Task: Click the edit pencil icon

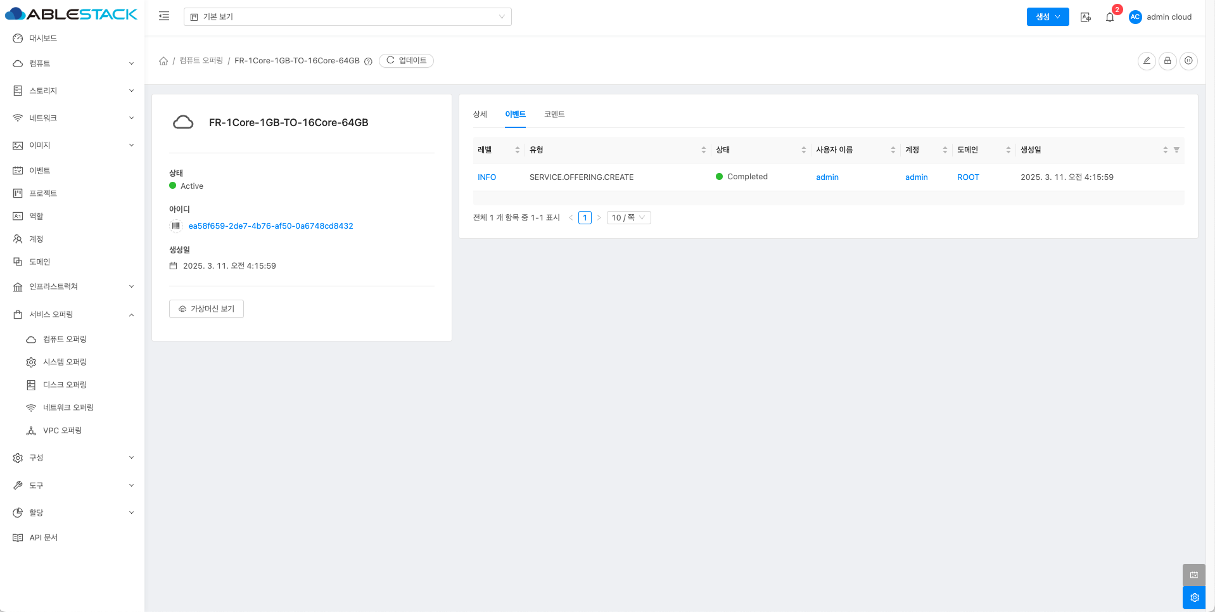Action: tap(1147, 61)
